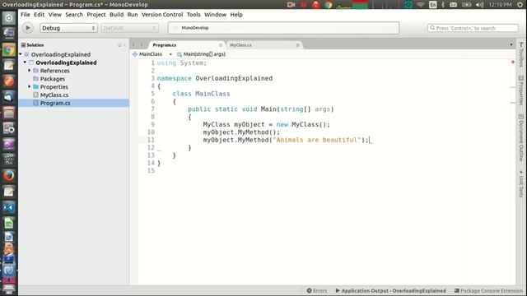Open the Build menu
Screen dimensions: 527x296
117,15
